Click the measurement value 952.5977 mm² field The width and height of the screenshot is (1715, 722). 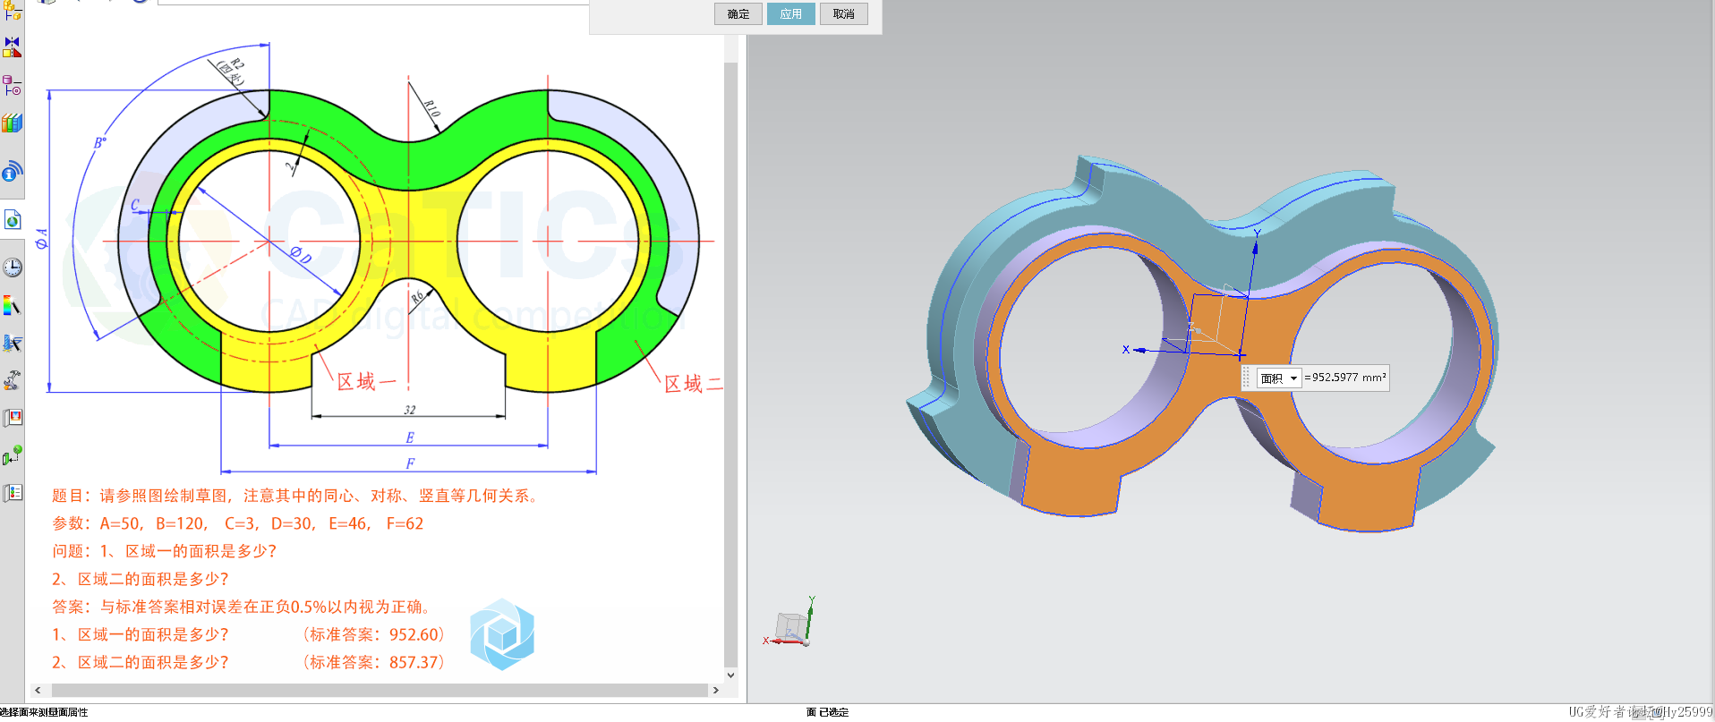[x=1345, y=378]
